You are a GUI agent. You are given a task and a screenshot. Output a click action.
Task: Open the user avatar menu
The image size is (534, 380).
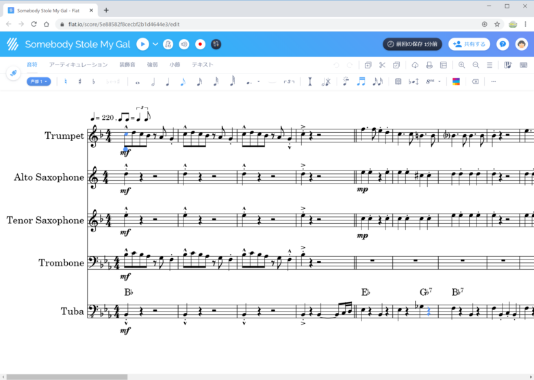[x=522, y=45]
